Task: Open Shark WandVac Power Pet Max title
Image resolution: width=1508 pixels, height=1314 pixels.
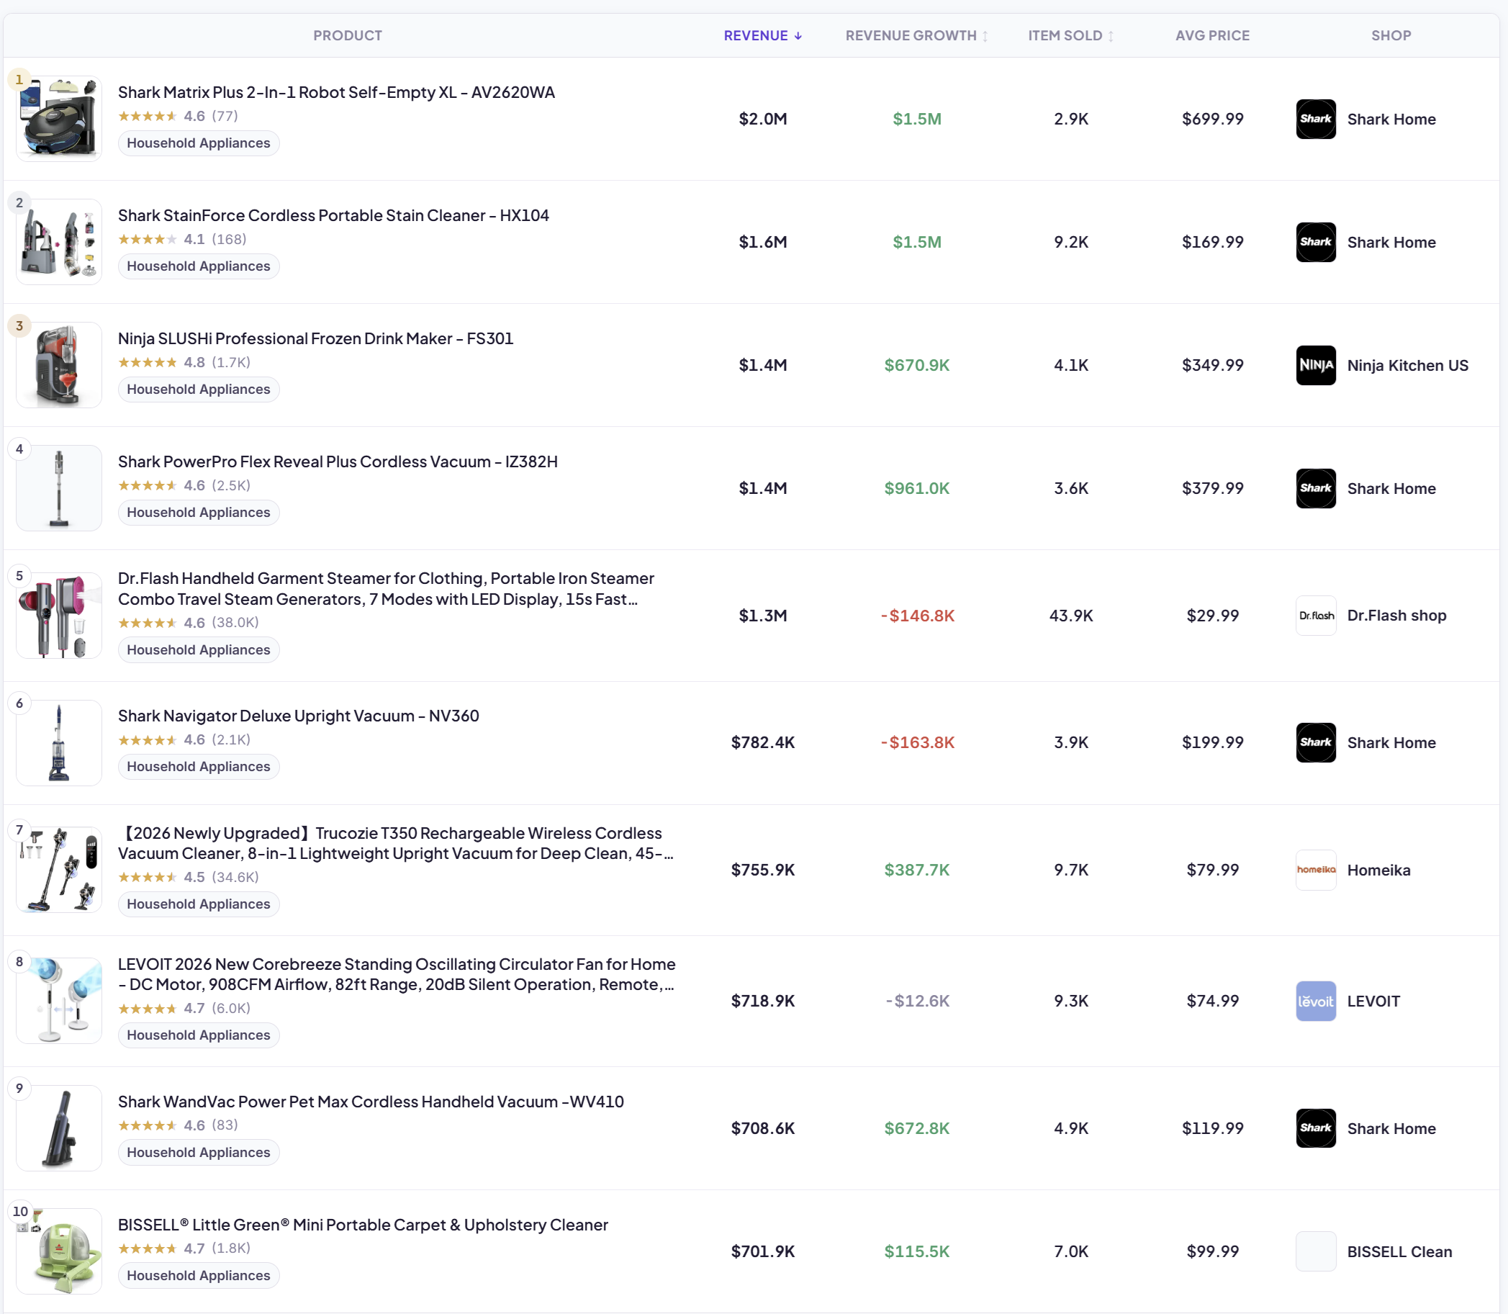Action: (x=371, y=1102)
